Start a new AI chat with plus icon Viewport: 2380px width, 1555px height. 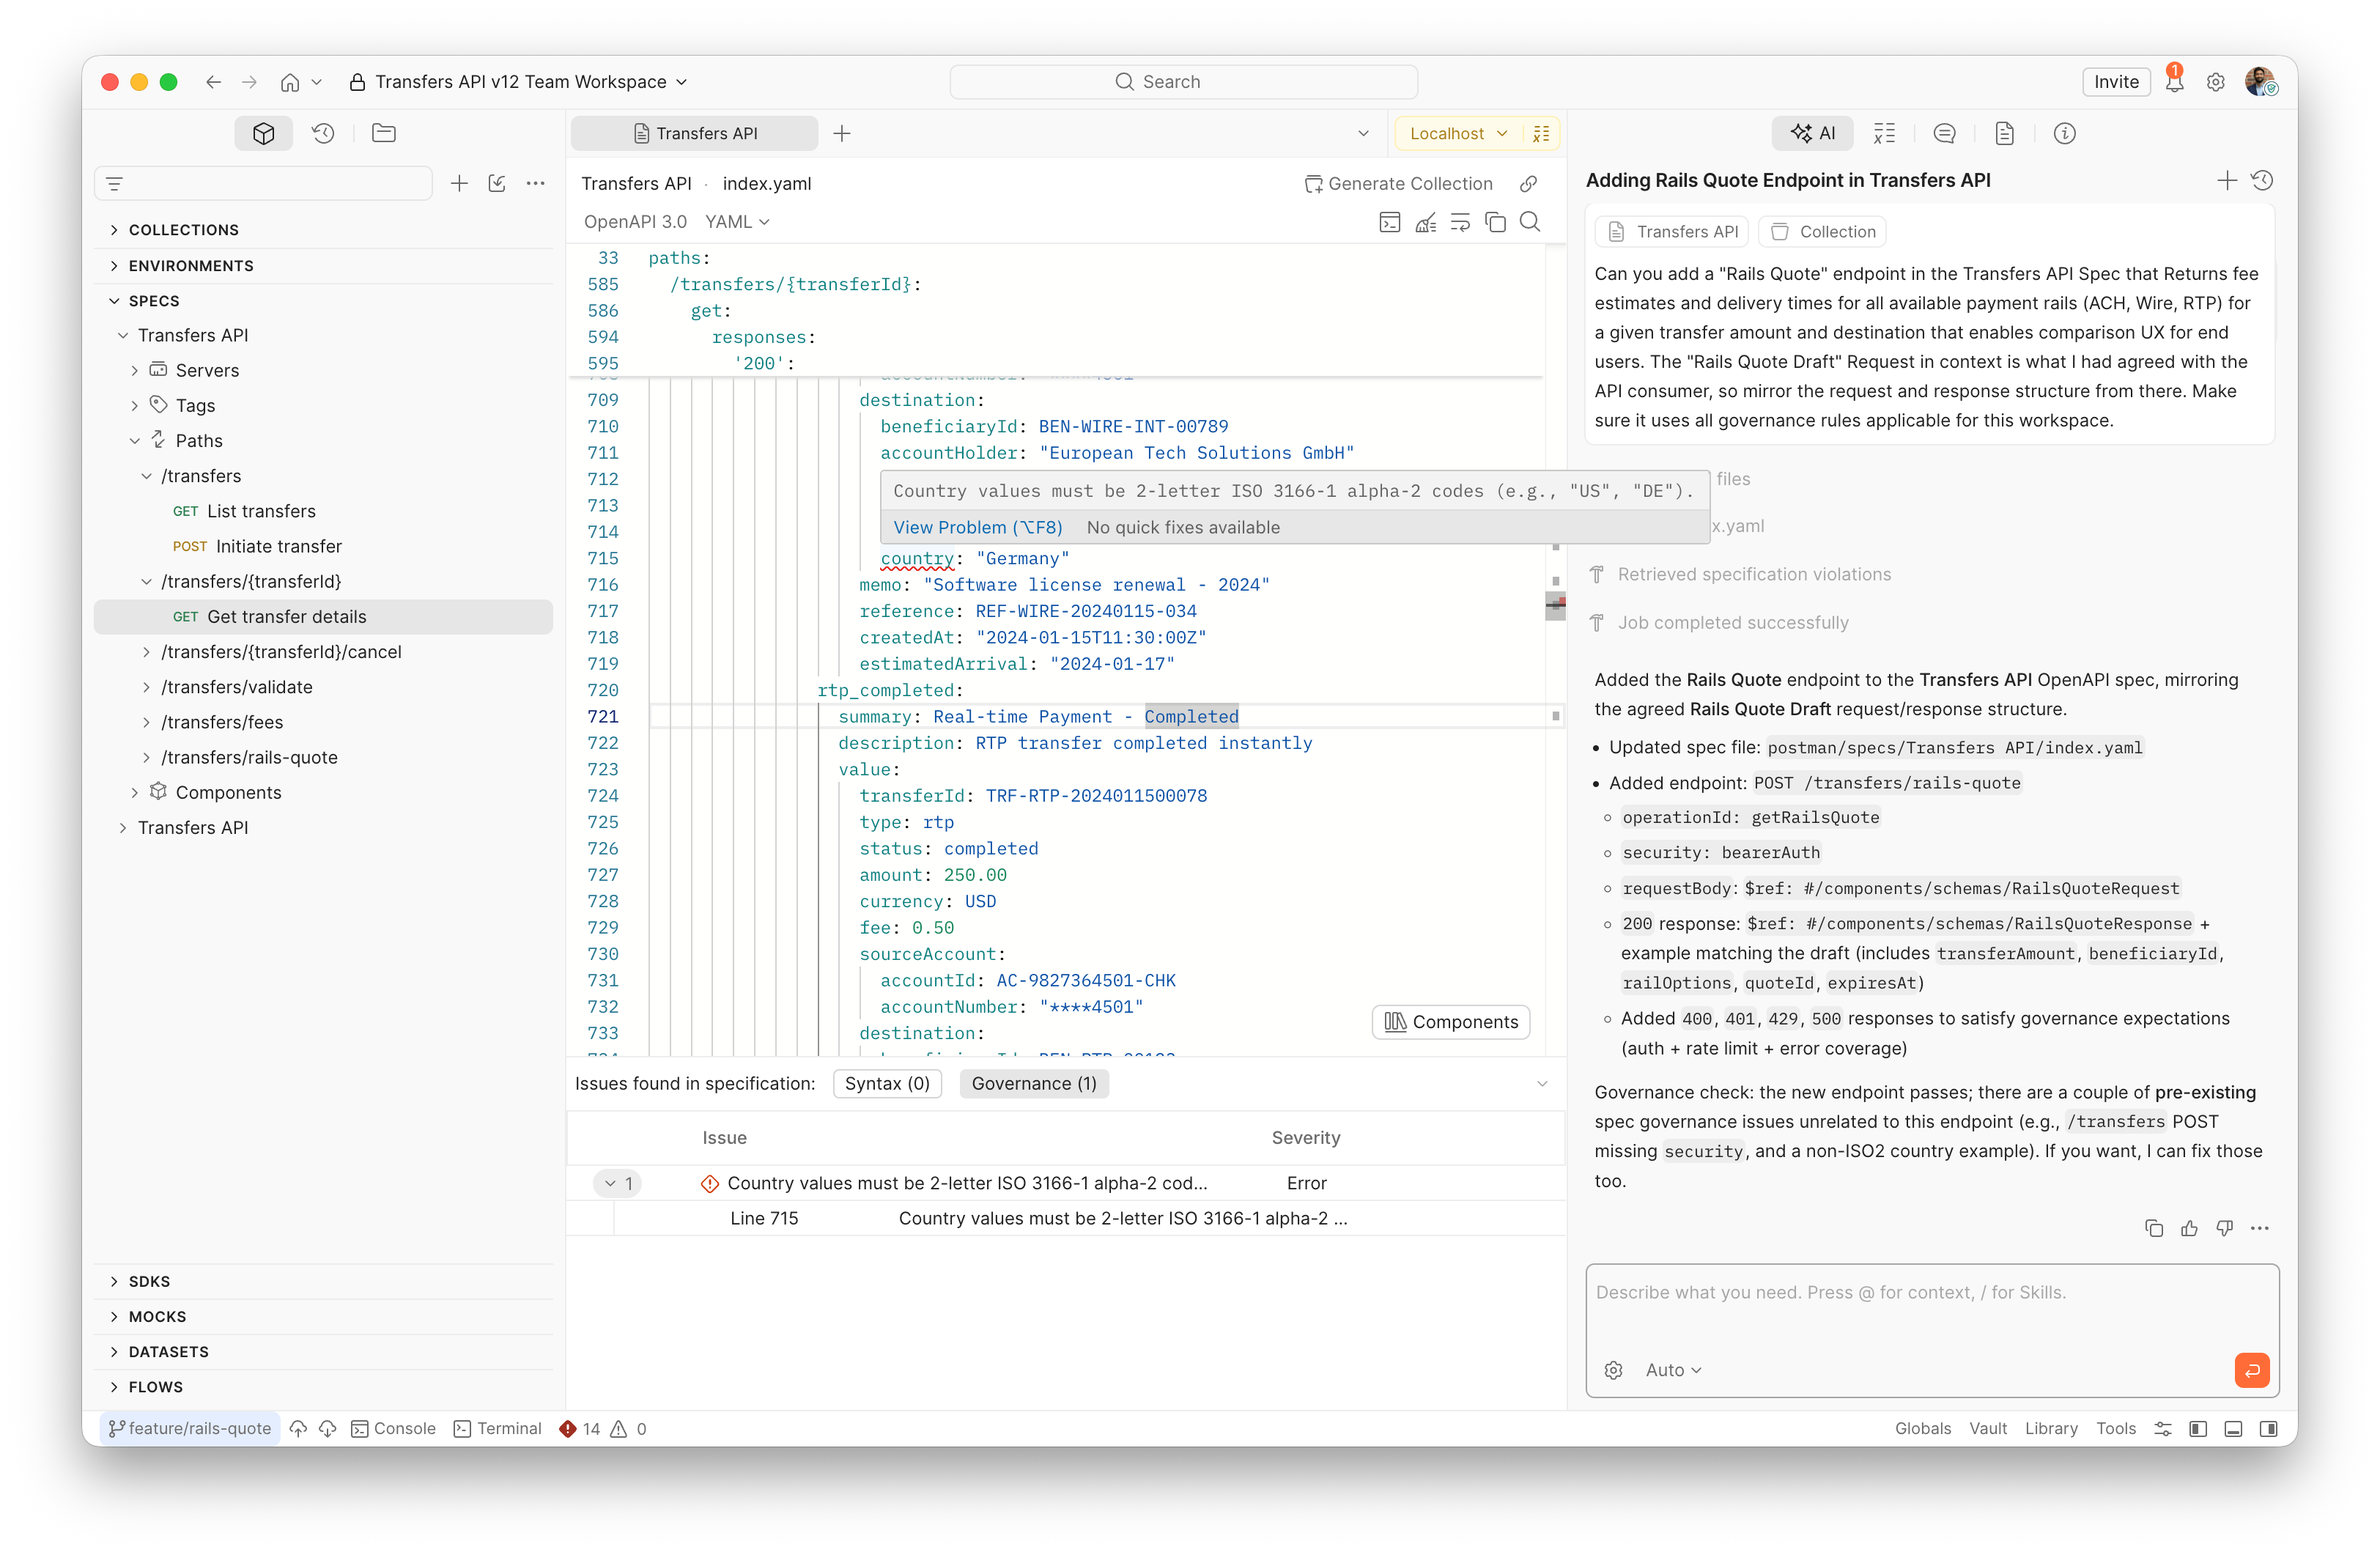click(x=2227, y=181)
